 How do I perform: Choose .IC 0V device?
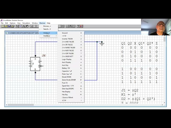coord(71,101)
